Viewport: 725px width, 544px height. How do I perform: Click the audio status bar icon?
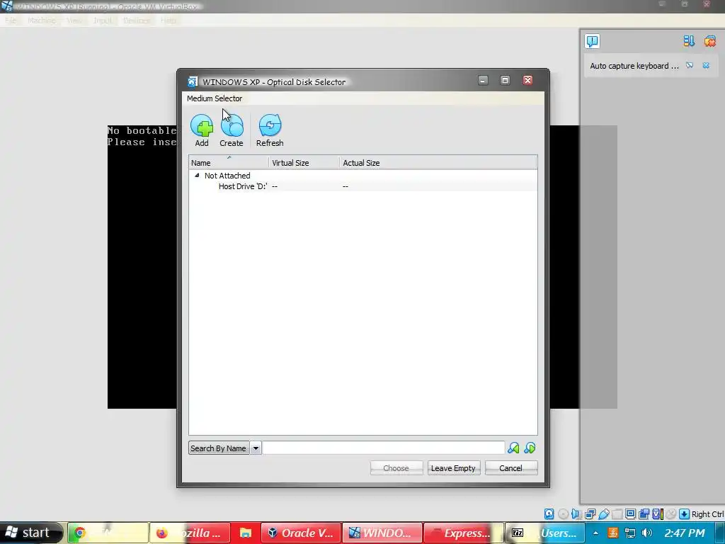point(576,514)
